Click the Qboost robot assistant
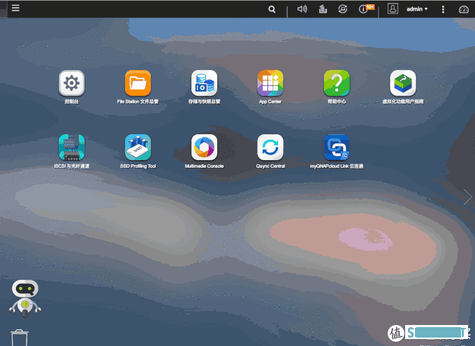Viewport: 475px width, 346px height. (x=25, y=298)
